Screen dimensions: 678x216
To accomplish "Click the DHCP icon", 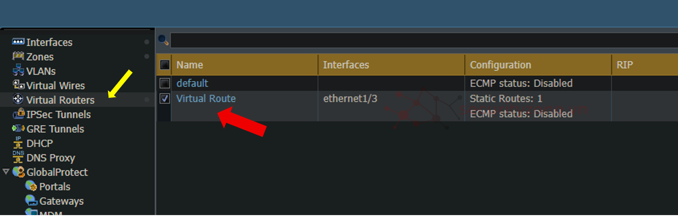I will pos(18,143).
